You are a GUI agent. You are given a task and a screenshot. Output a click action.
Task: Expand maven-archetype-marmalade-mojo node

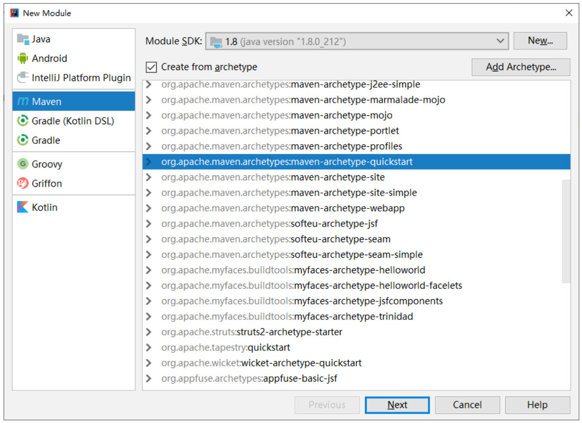[149, 100]
